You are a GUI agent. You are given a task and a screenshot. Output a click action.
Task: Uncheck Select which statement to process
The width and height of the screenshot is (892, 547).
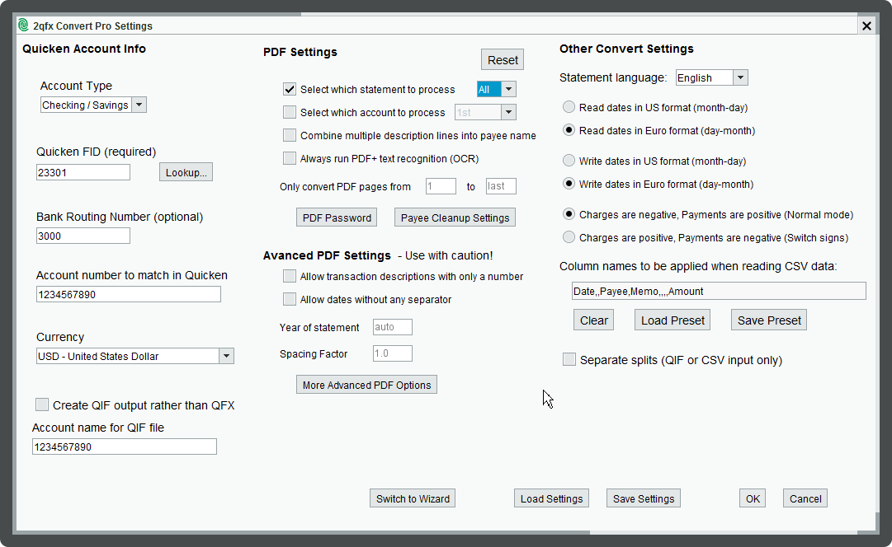pyautogui.click(x=290, y=89)
